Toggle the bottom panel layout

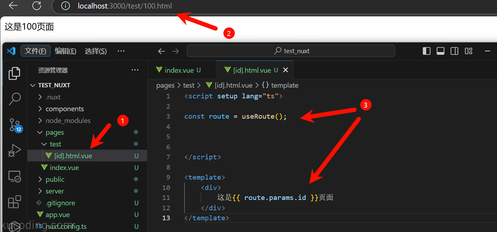pyautogui.click(x=440, y=51)
